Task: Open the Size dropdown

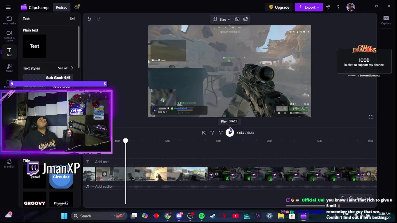Action: point(222,19)
